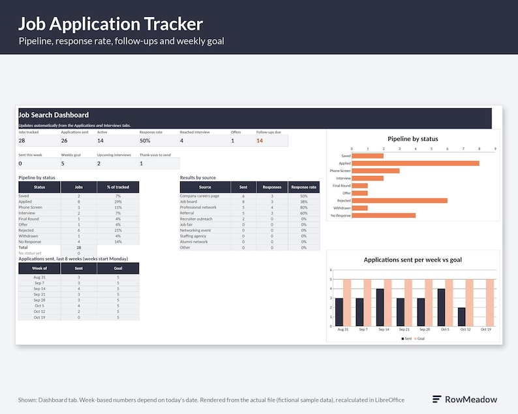Click the Status column header
The height and width of the screenshot is (414, 518).
[x=39, y=187]
